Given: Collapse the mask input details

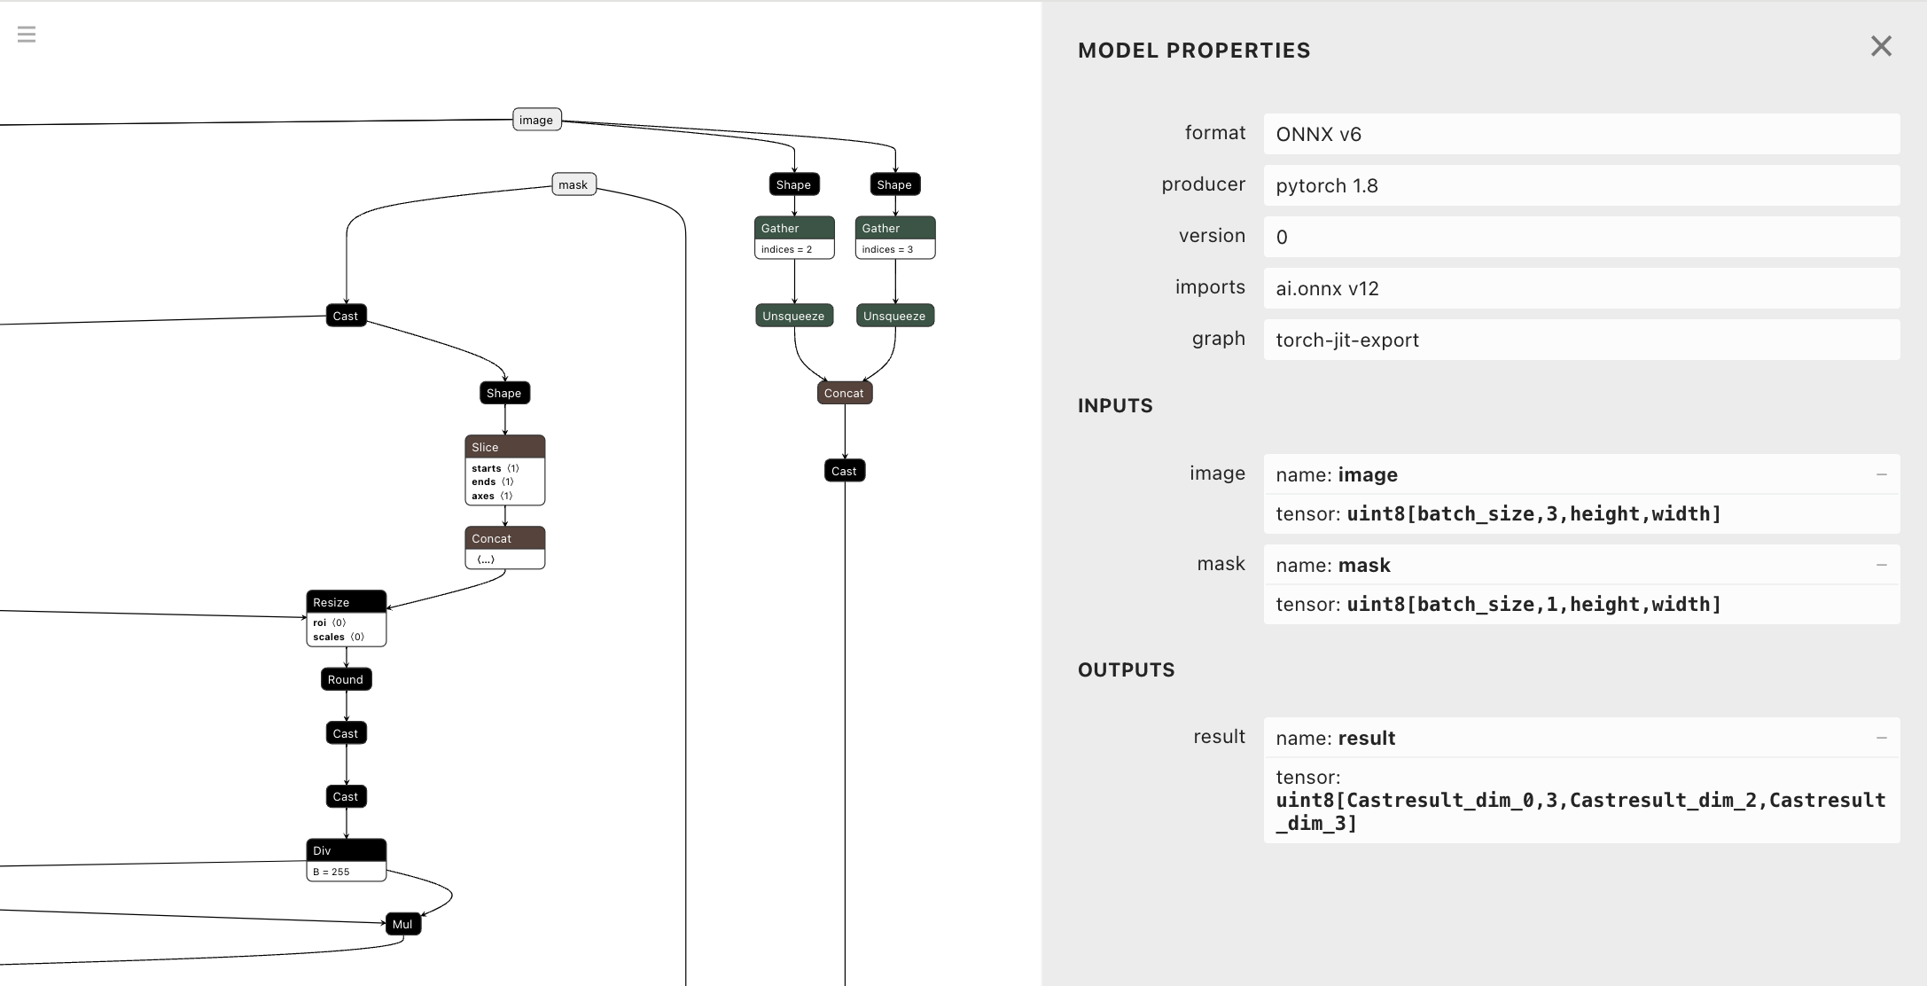Looking at the screenshot, I should (1881, 566).
